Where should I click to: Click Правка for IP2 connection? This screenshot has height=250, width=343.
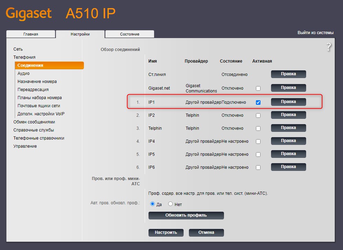pyautogui.click(x=288, y=115)
